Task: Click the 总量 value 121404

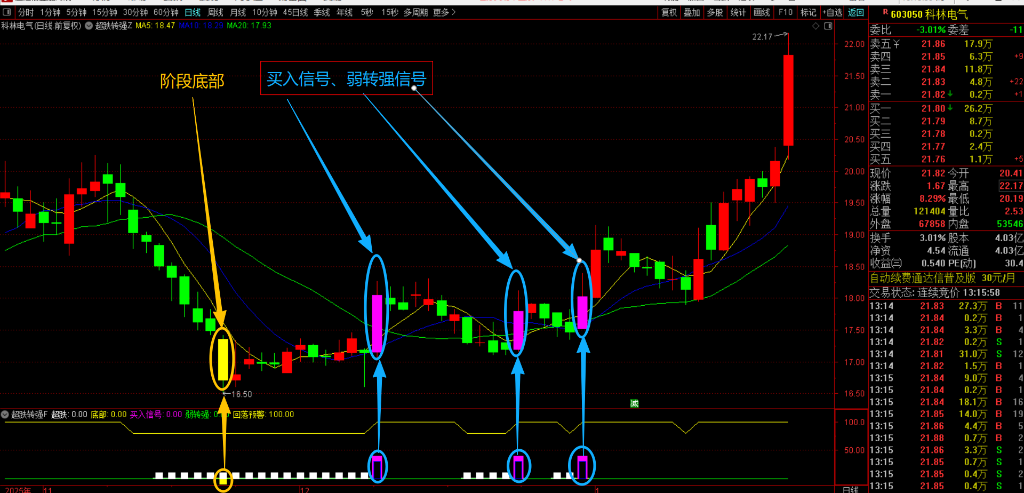Action: tap(929, 211)
